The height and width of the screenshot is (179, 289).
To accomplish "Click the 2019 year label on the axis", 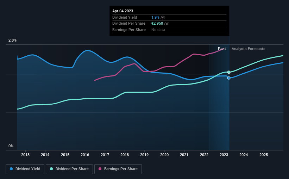I will [144, 155].
